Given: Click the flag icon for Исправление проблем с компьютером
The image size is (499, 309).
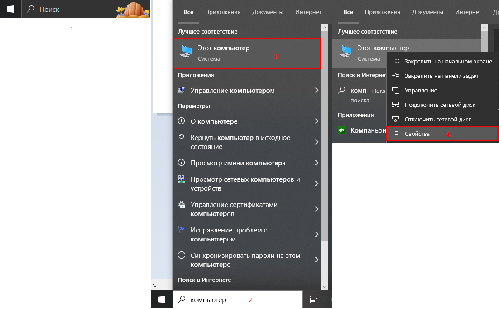Looking at the screenshot, I should tap(182, 230).
